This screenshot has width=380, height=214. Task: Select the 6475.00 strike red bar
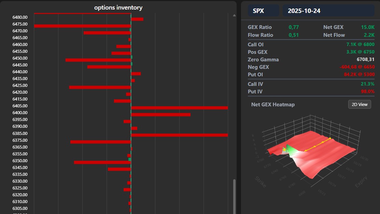[82, 26]
